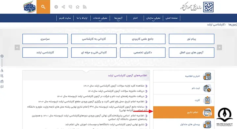Expand the معرفی خدمات menu
Image resolution: width=237 pixels, height=129 pixels.
100,18
